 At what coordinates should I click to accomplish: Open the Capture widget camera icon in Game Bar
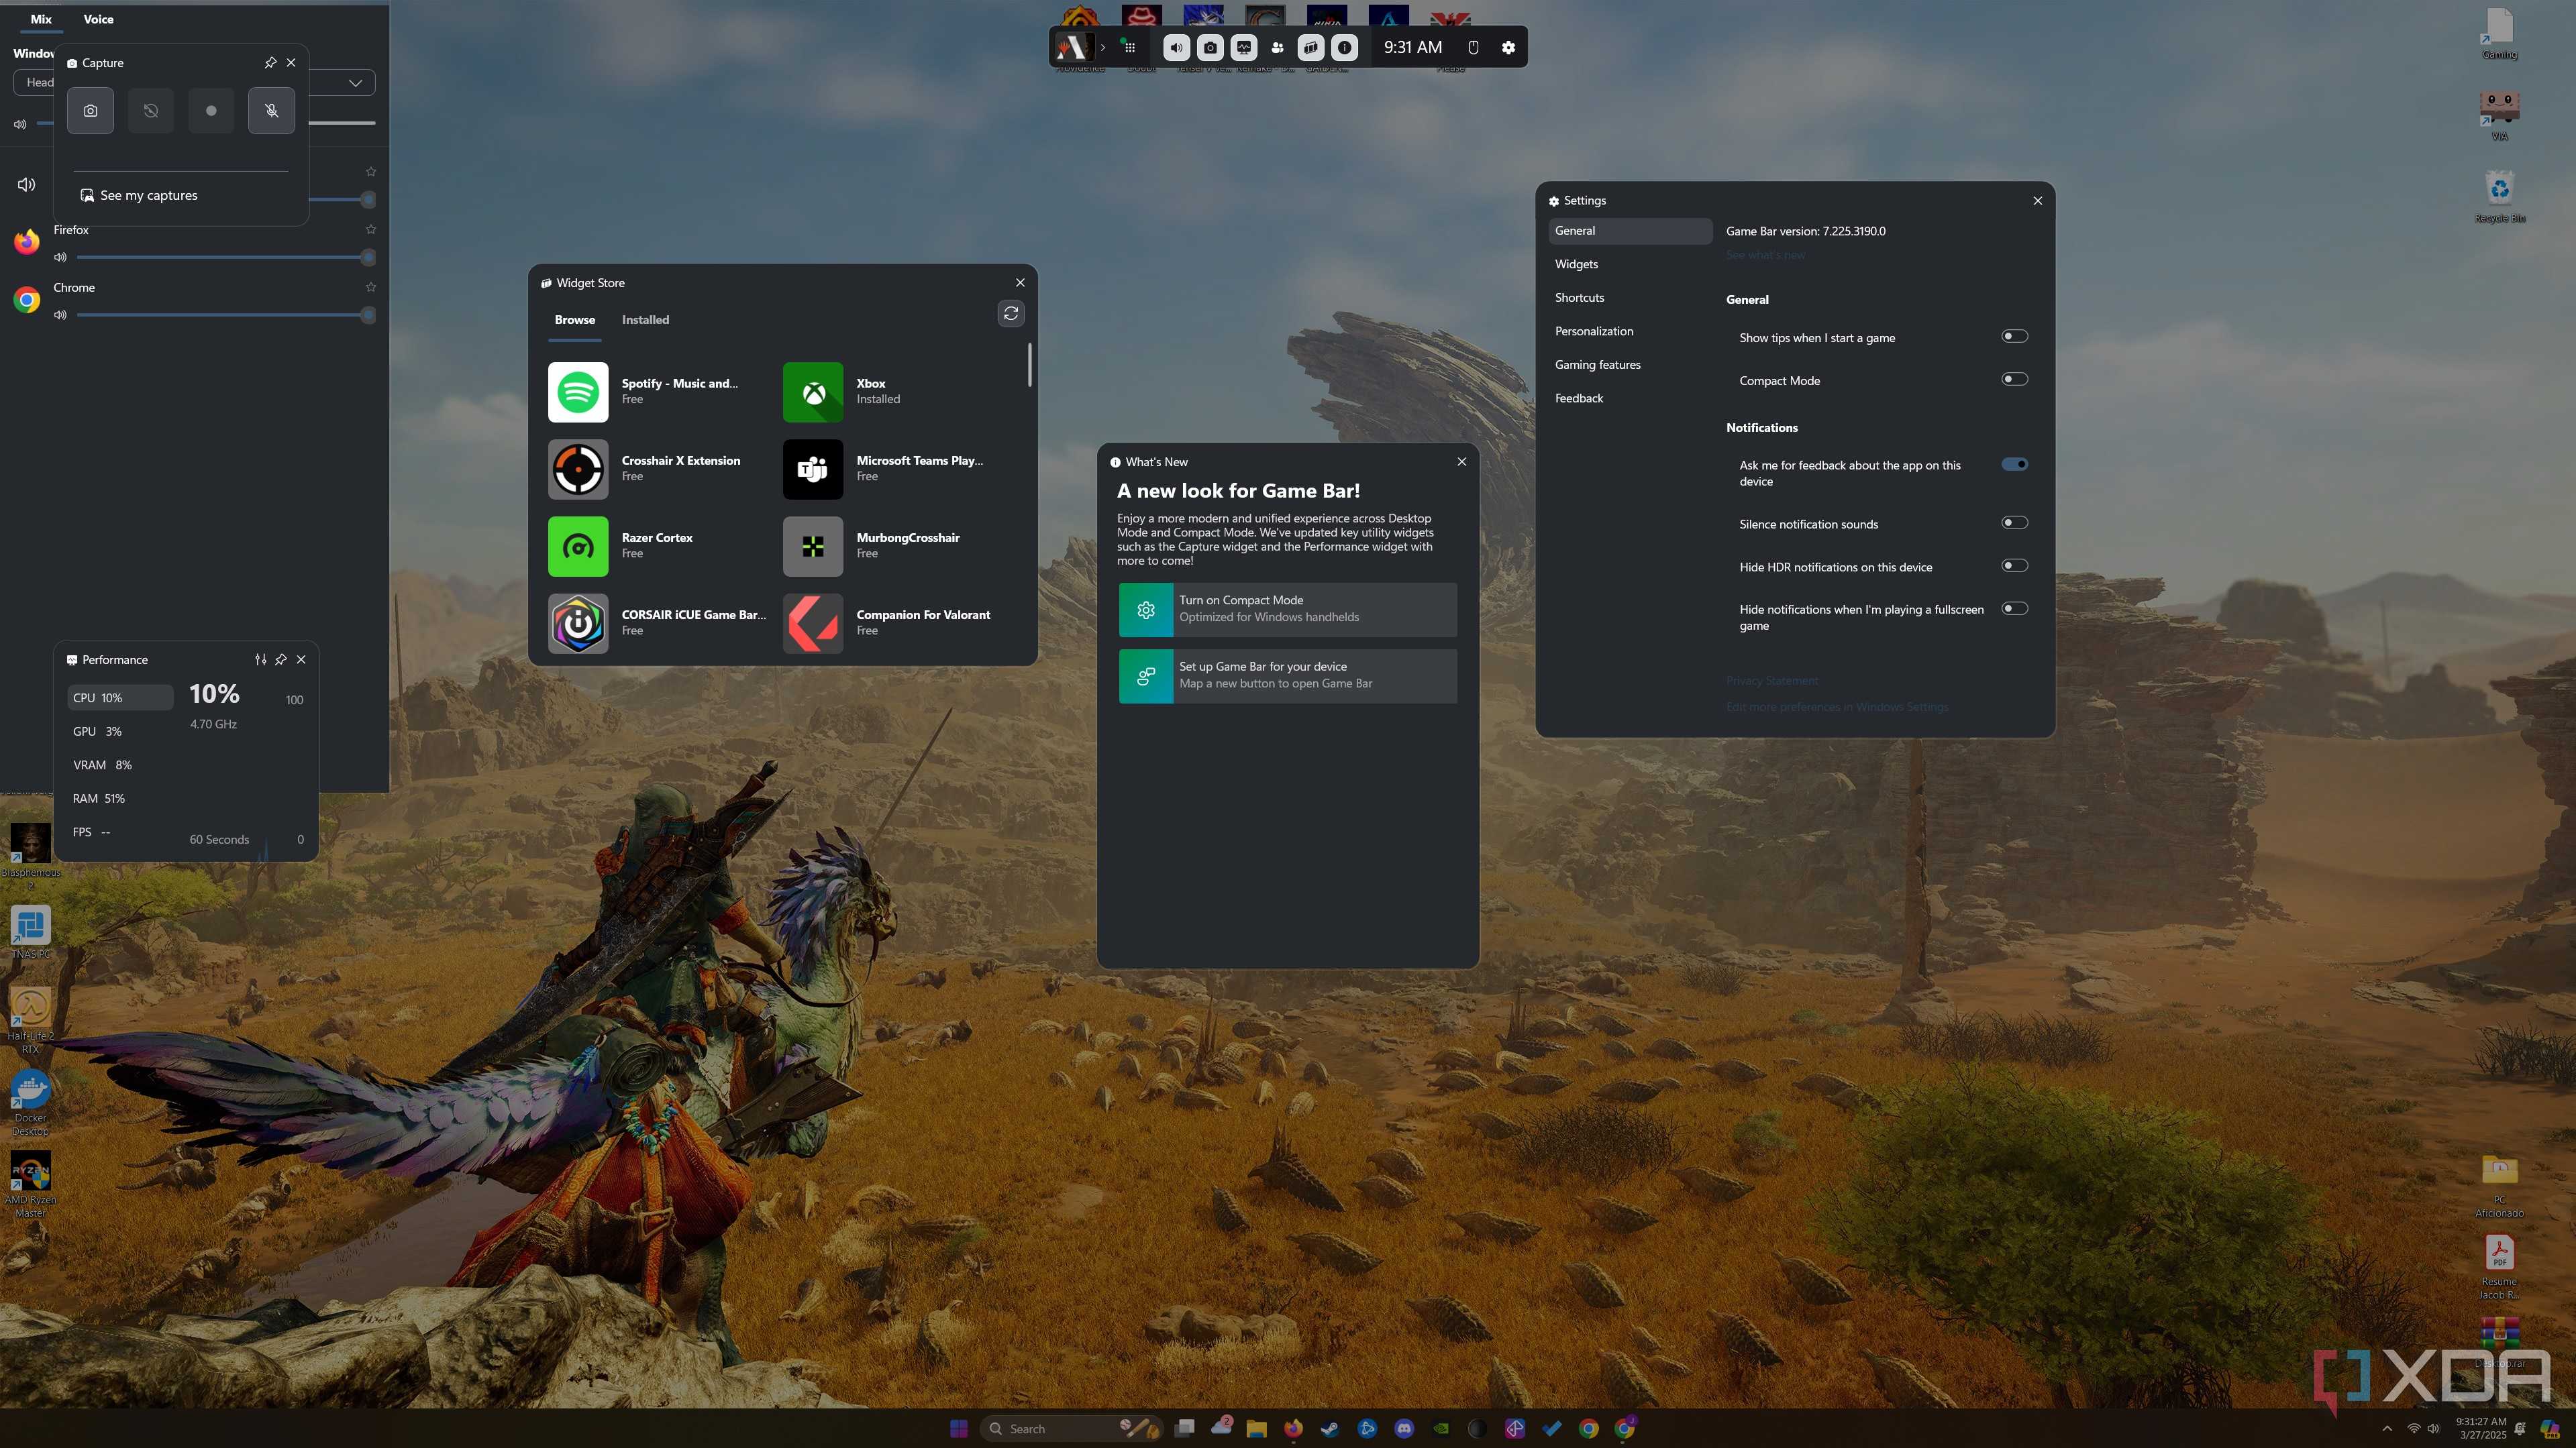click(x=1210, y=47)
